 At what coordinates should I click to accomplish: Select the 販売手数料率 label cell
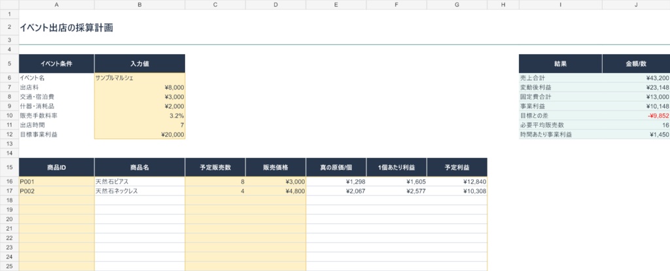(x=57, y=115)
